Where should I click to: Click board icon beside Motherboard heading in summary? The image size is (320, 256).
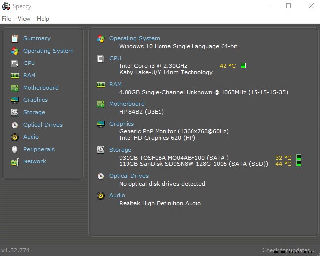pos(101,104)
